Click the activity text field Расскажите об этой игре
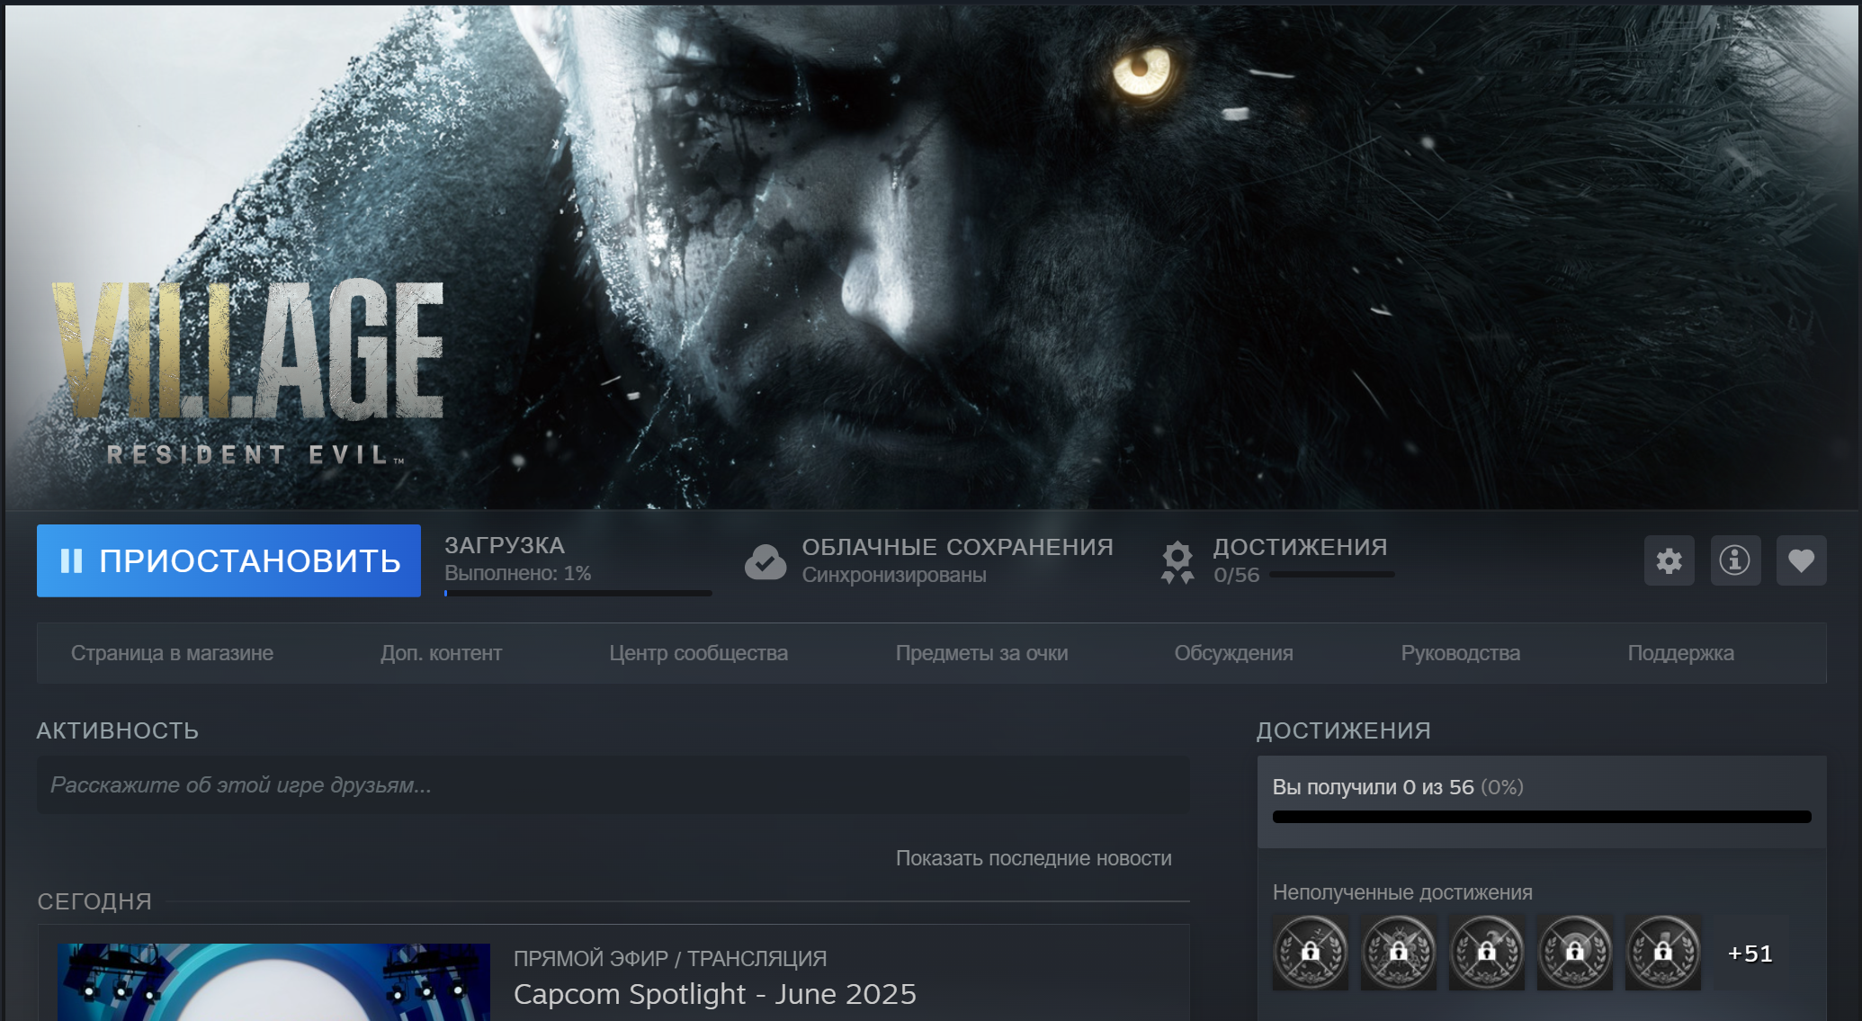 [613, 785]
